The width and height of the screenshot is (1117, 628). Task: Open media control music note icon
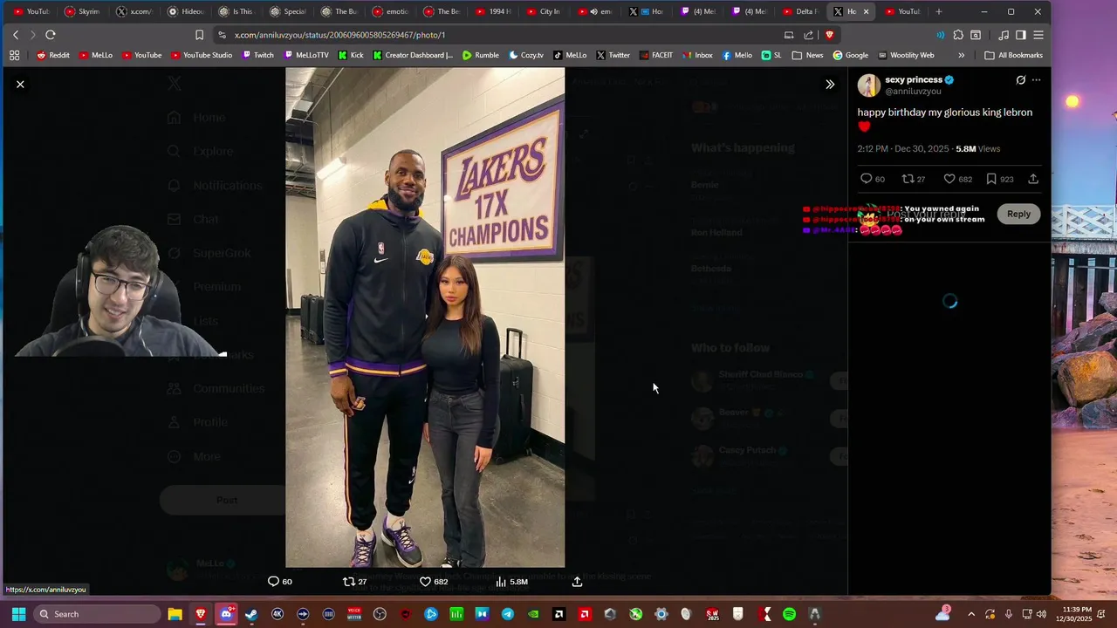point(1004,35)
